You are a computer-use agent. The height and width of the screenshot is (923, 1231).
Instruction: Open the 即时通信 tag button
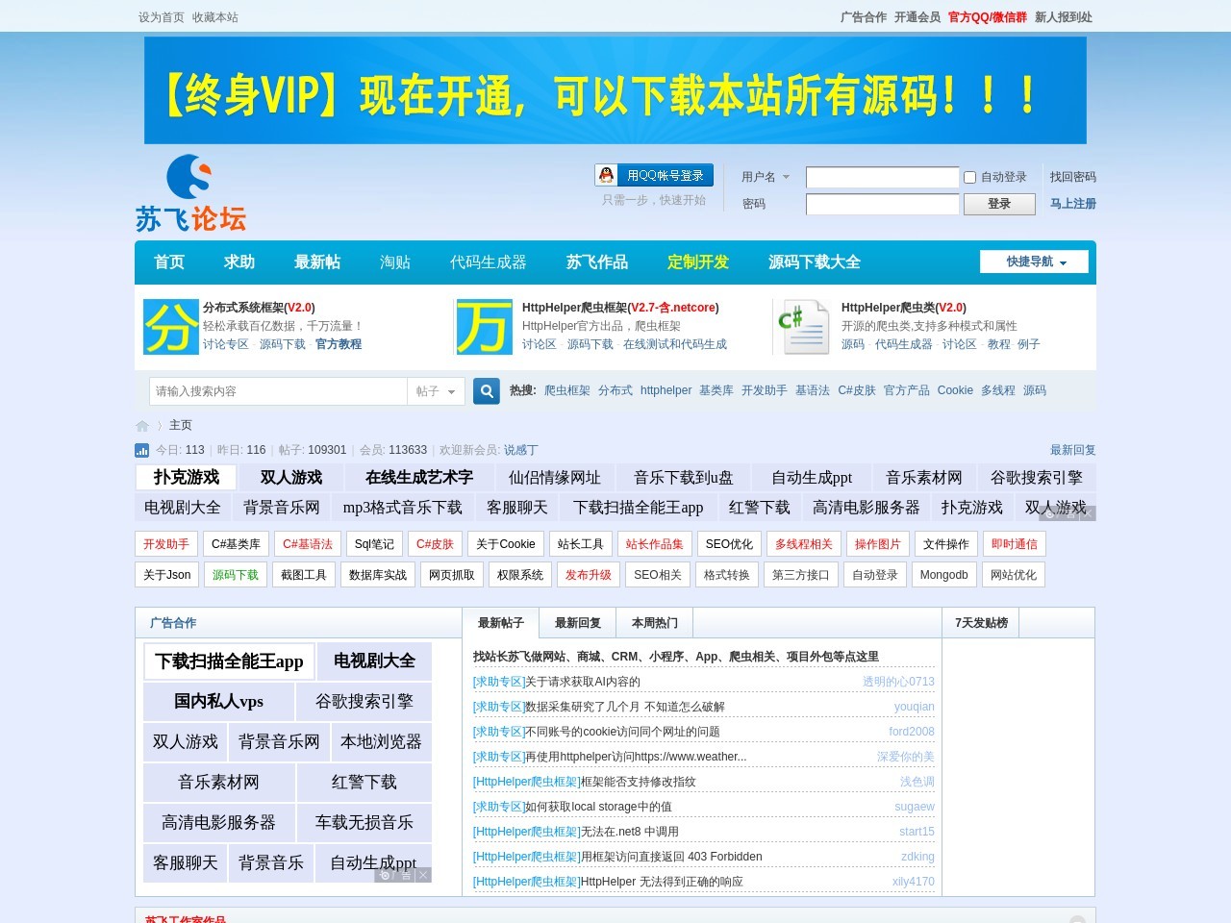coord(1015,544)
